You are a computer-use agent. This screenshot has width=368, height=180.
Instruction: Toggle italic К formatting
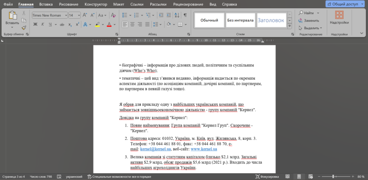pos(43,24)
